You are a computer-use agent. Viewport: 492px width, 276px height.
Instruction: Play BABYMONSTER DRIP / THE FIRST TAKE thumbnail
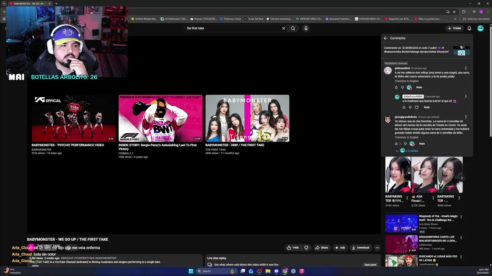tap(247, 118)
